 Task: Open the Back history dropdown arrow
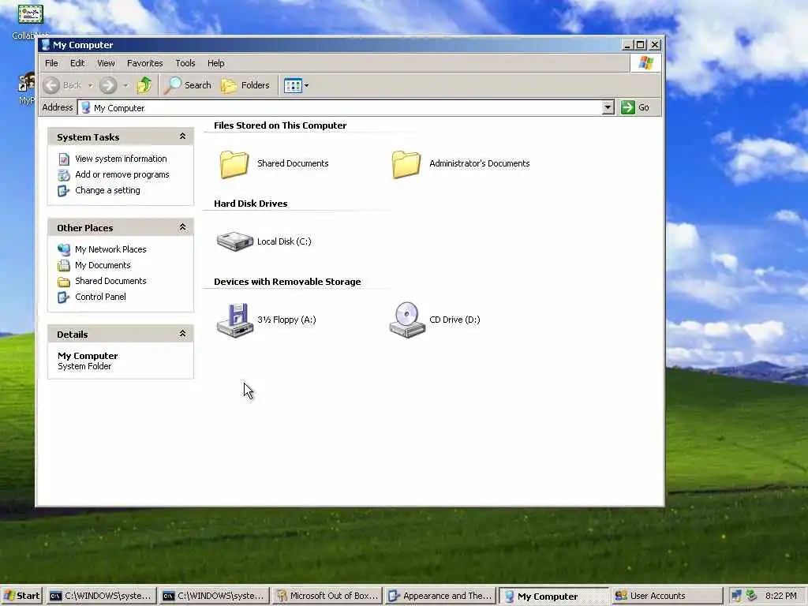90,85
